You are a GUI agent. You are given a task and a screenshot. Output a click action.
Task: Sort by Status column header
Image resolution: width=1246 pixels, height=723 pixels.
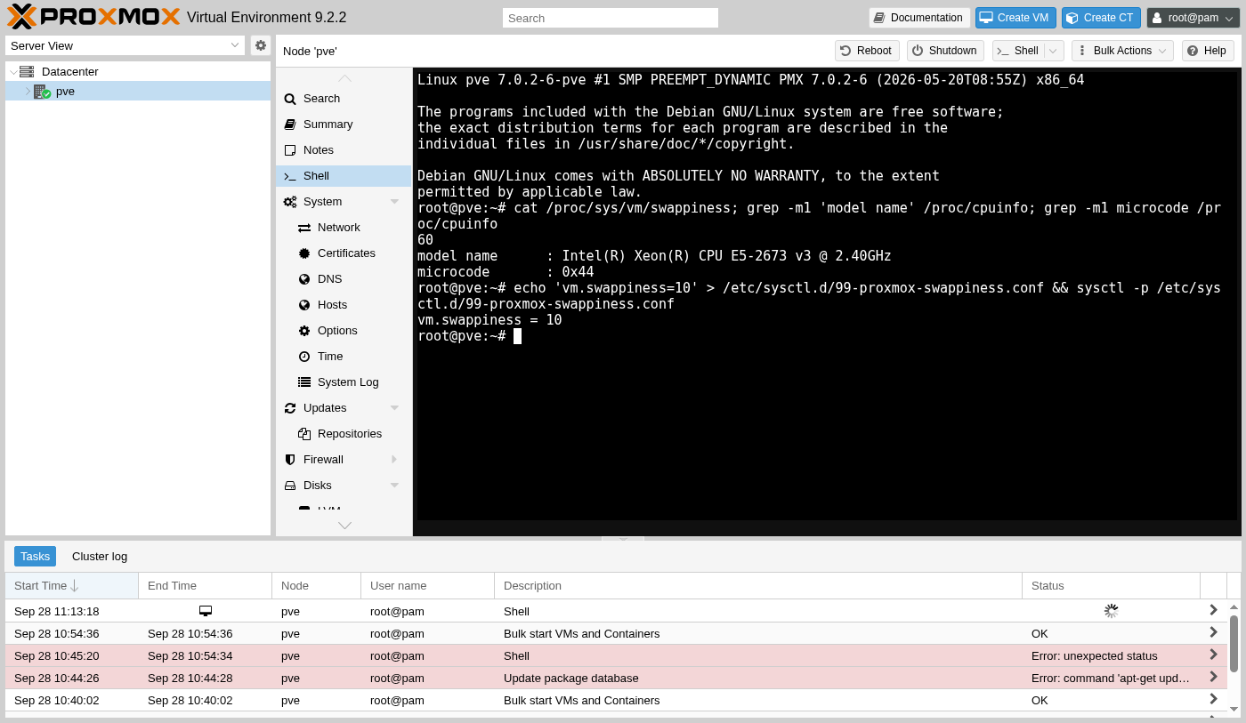[1111, 586]
